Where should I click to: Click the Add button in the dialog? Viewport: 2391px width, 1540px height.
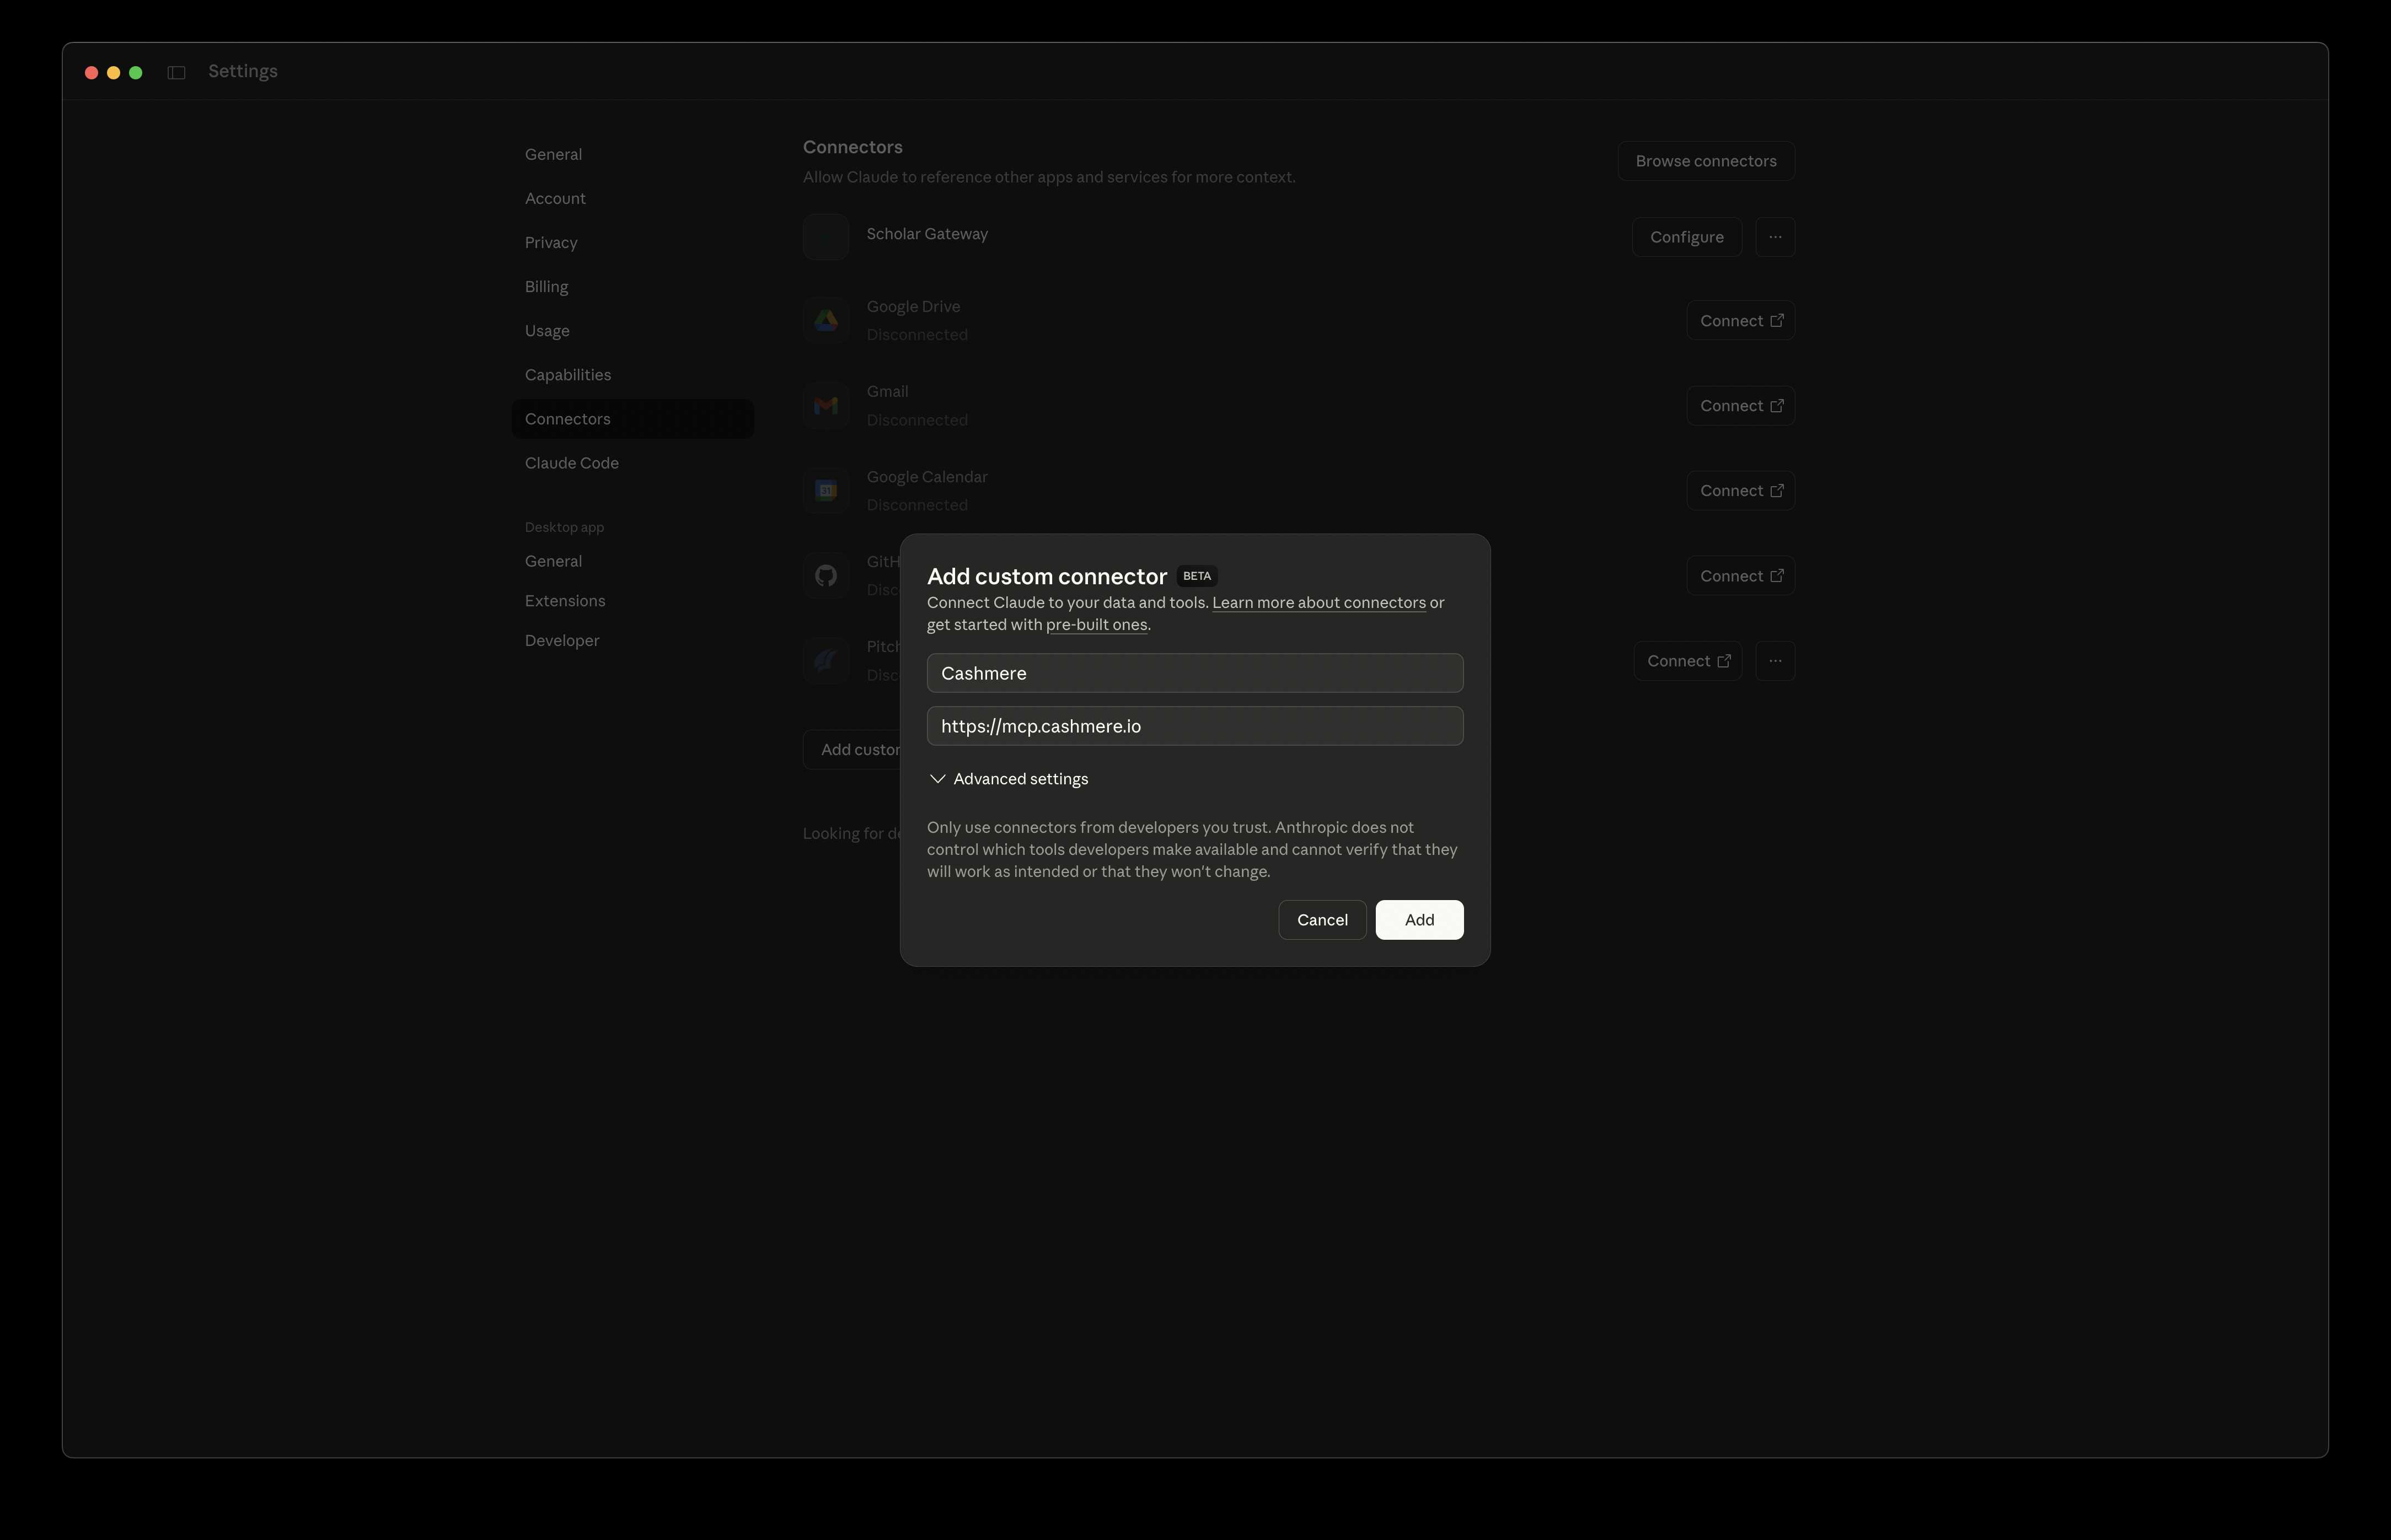tap(1419, 920)
